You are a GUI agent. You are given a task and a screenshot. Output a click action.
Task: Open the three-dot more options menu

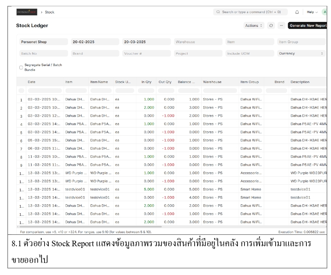(281, 26)
